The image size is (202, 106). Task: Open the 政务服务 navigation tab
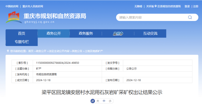coord(86,34)
